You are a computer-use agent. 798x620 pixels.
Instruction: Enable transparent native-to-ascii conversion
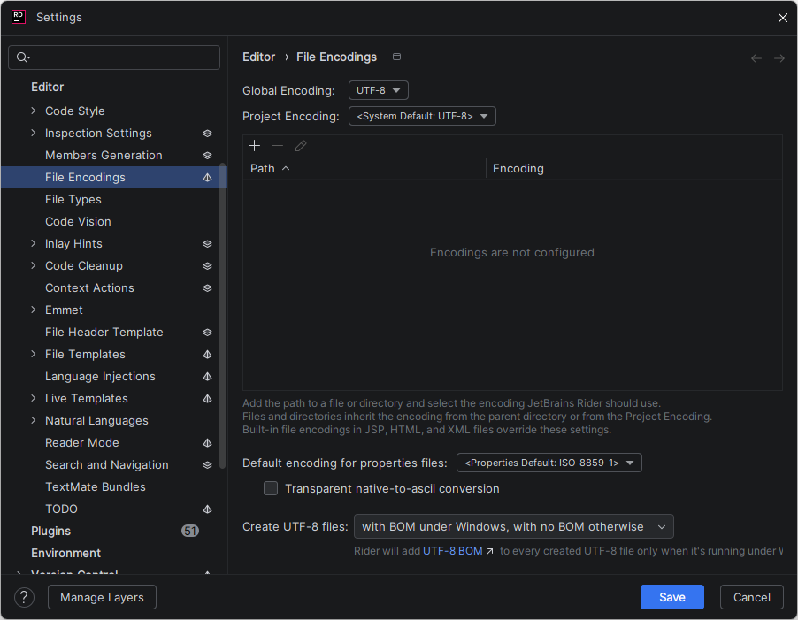pyautogui.click(x=271, y=488)
